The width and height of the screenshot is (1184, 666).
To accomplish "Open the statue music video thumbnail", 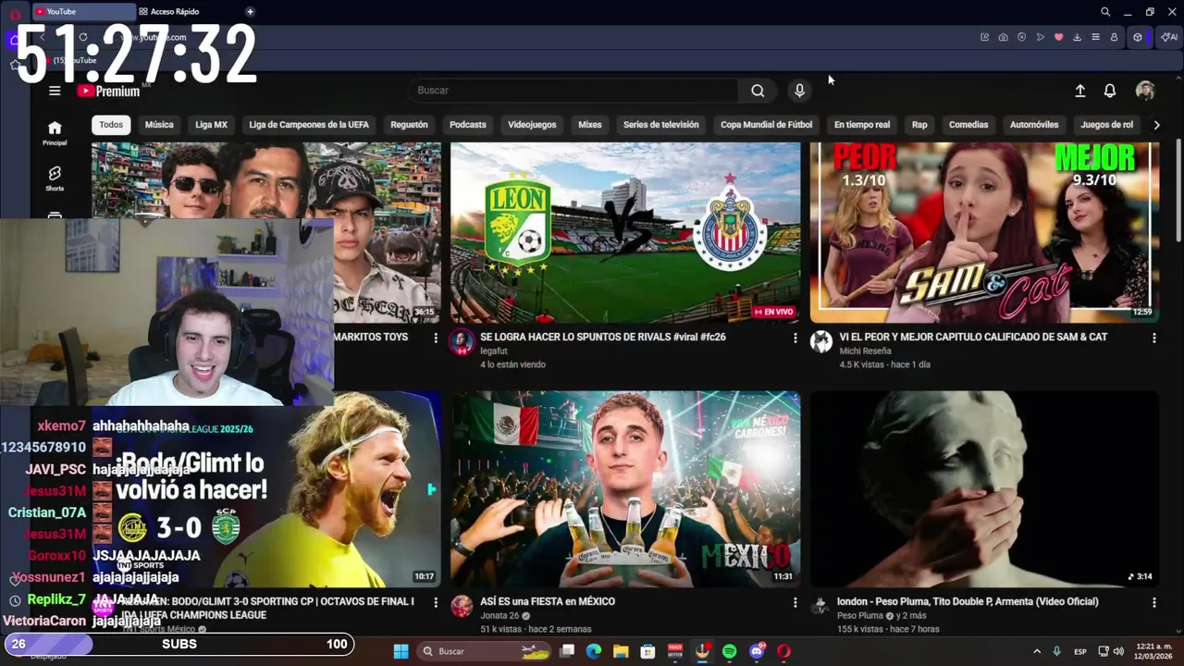I will tap(984, 489).
